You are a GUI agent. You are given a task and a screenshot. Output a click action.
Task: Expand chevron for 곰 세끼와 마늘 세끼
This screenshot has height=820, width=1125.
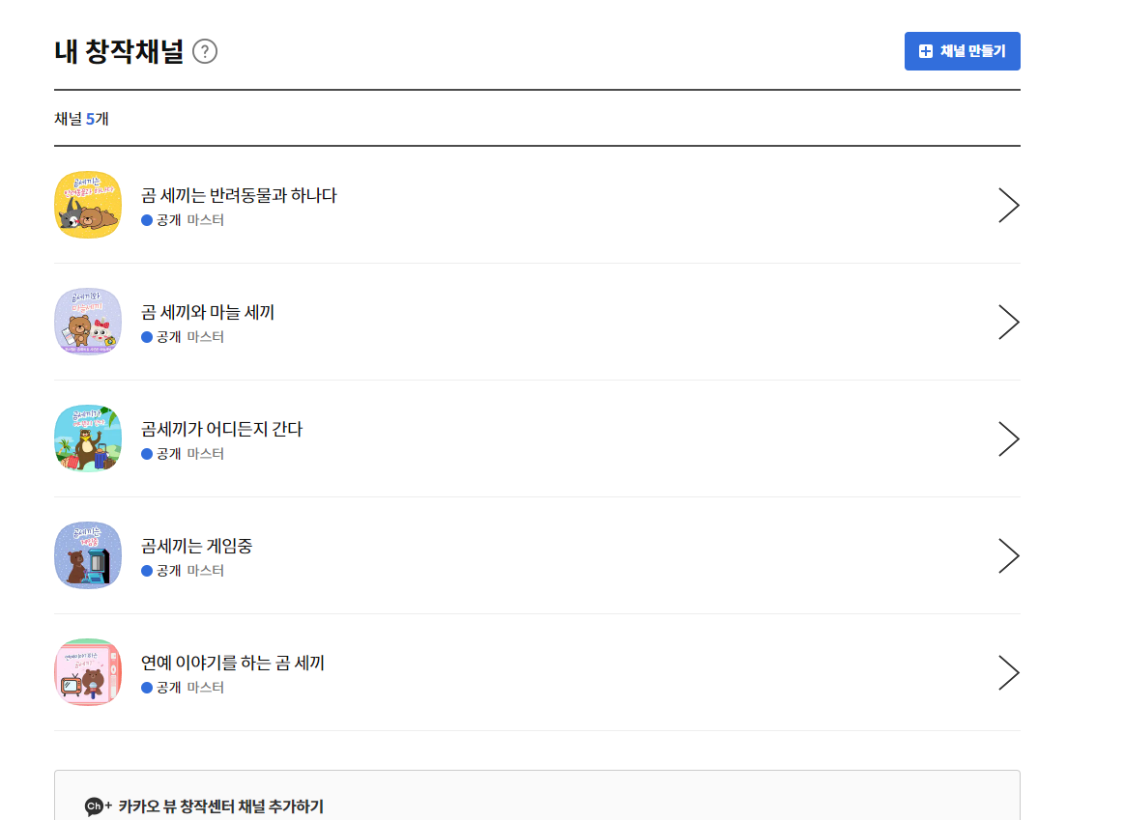coord(1009,322)
